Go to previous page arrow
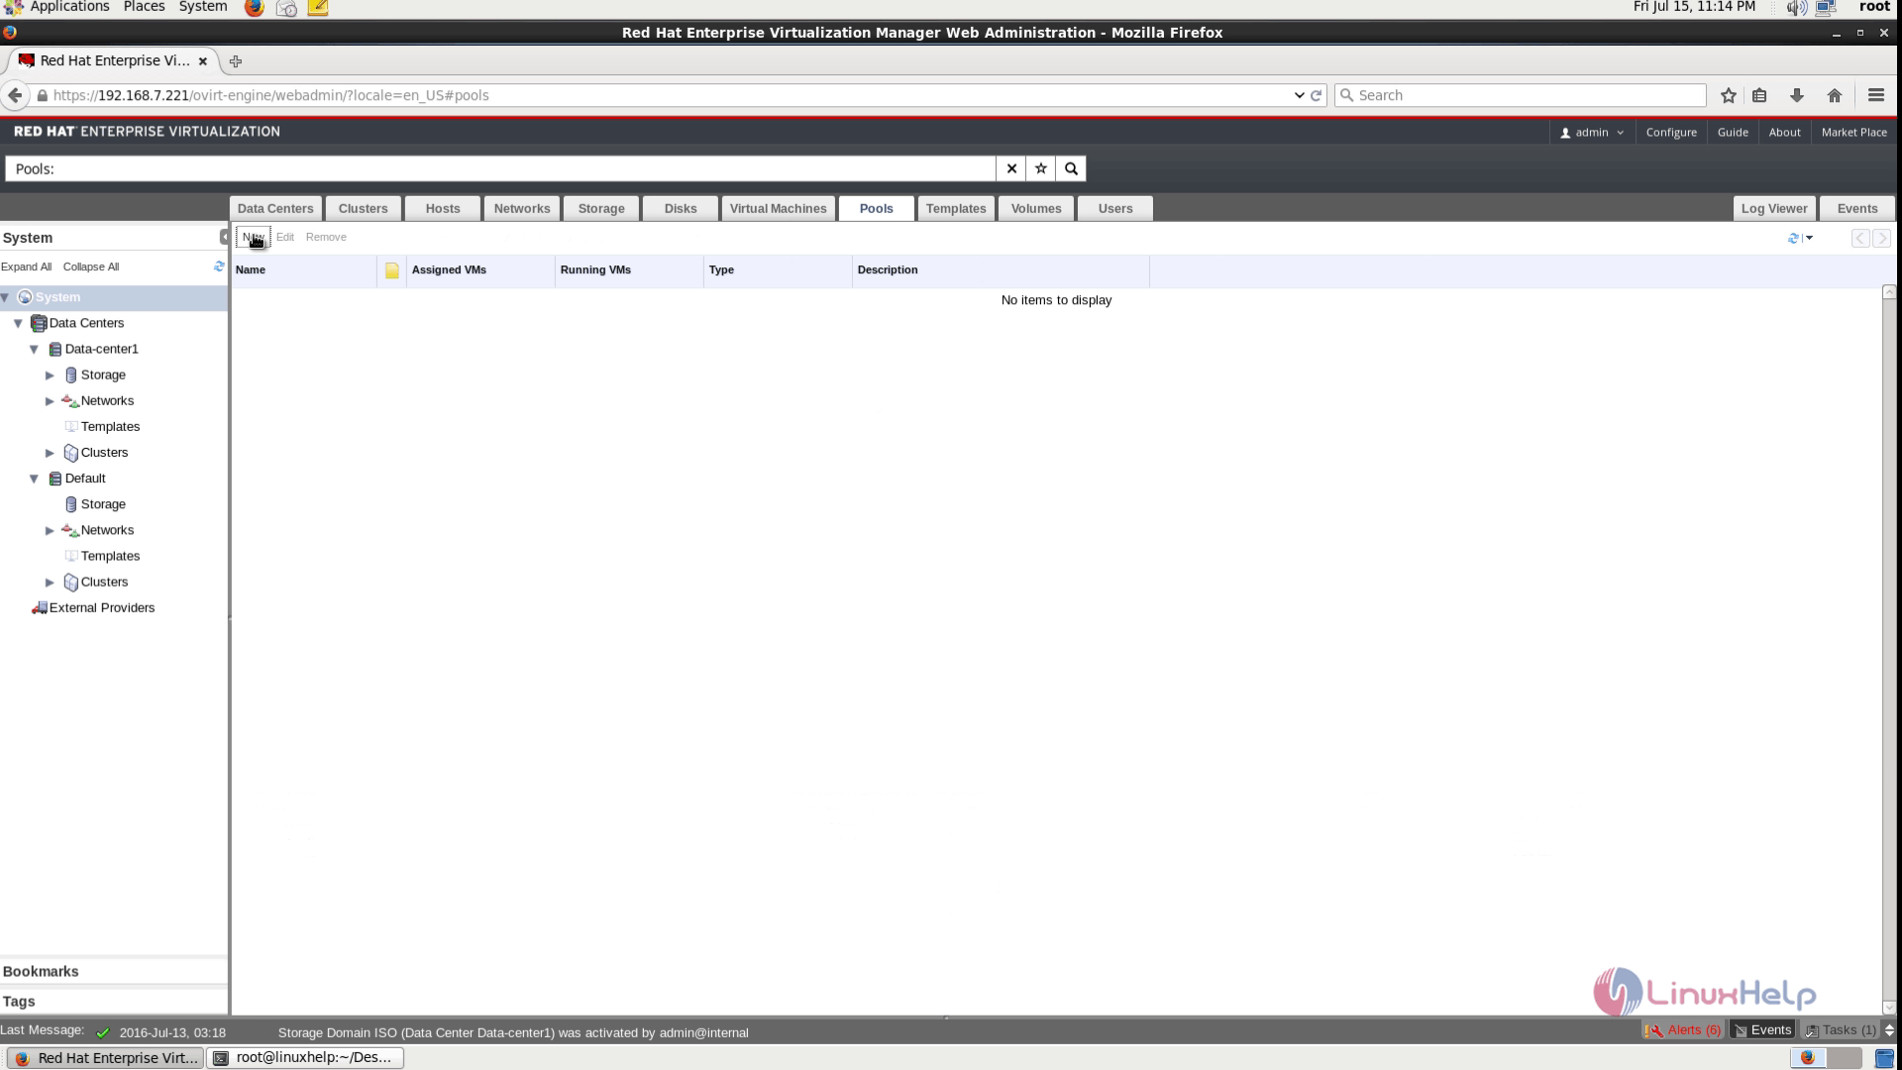 pos(1860,238)
